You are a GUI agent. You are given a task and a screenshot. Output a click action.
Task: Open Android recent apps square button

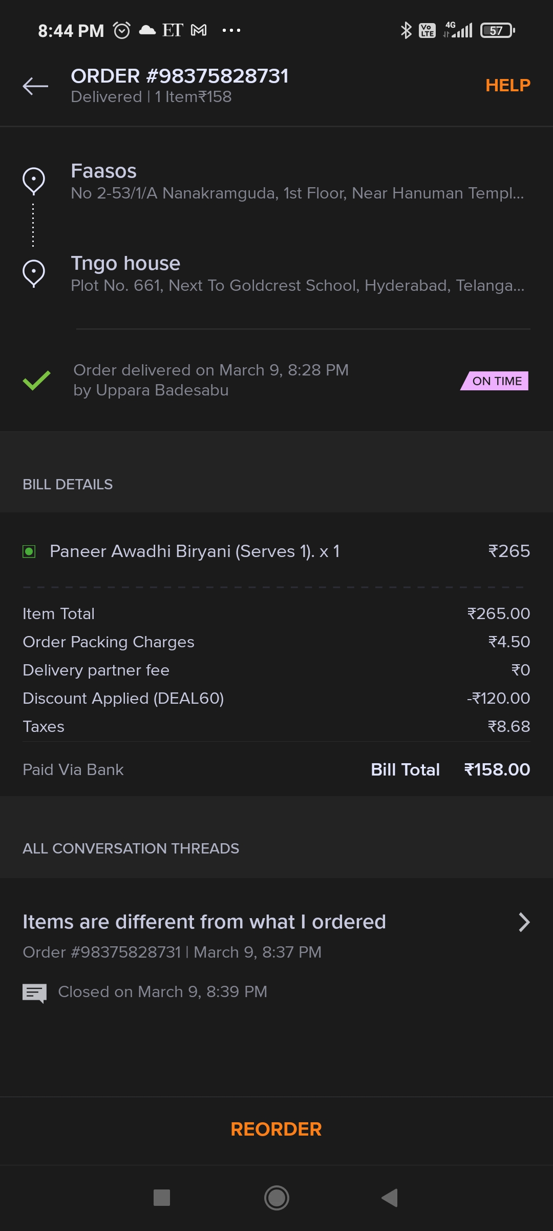click(x=162, y=1198)
